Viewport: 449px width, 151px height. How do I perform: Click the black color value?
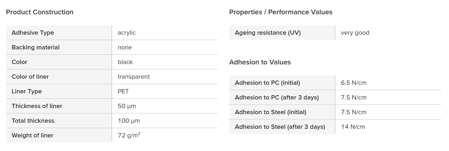coord(125,62)
